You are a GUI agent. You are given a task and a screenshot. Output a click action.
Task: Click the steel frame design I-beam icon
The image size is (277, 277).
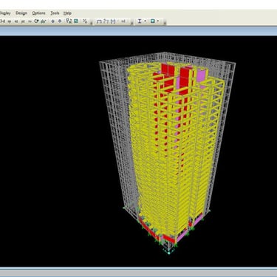140,21
